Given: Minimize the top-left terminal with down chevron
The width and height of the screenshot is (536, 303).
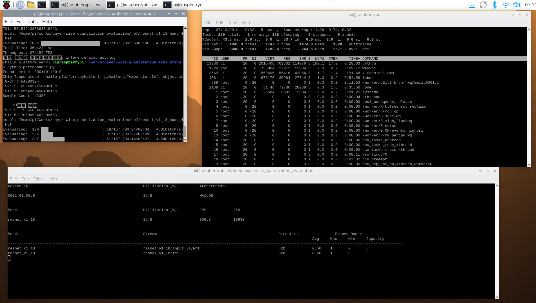Looking at the screenshot, I should click(169, 14).
